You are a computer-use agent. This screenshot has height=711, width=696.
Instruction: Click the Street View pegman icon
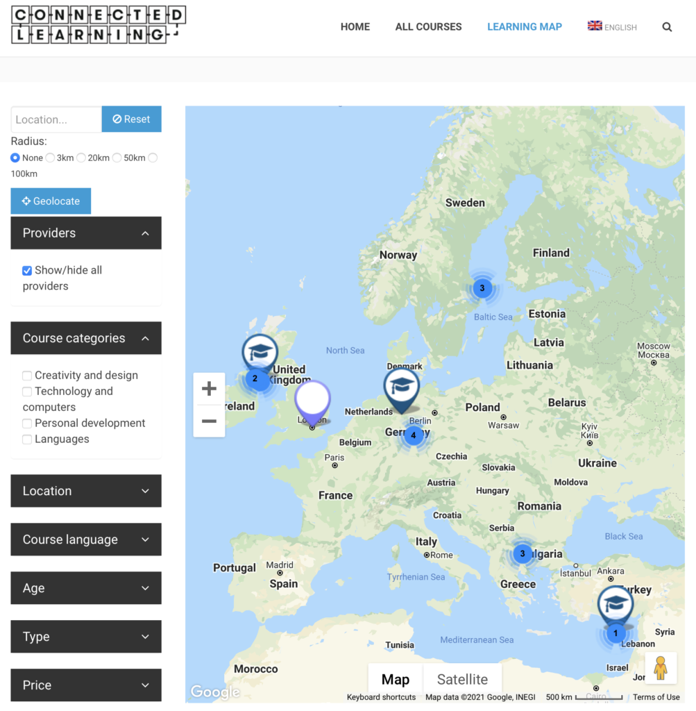[x=661, y=668]
